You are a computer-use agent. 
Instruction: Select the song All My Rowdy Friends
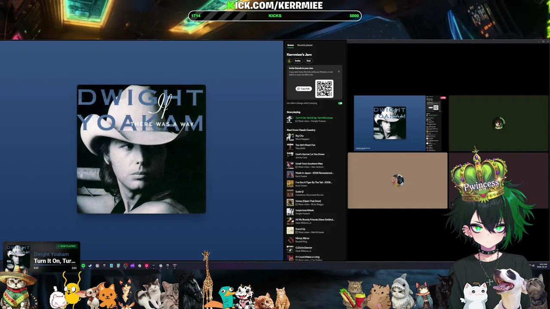tap(315, 220)
